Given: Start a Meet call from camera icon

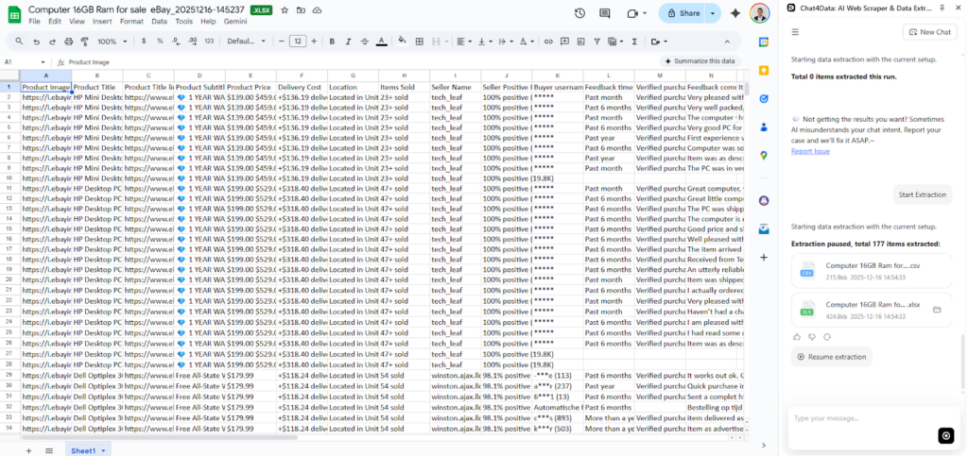Looking at the screenshot, I should [631, 13].
